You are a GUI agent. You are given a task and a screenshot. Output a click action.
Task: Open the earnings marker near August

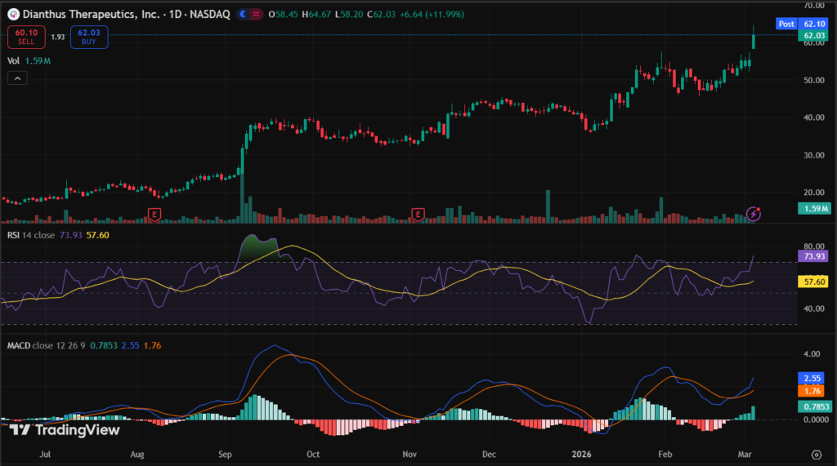pos(153,214)
